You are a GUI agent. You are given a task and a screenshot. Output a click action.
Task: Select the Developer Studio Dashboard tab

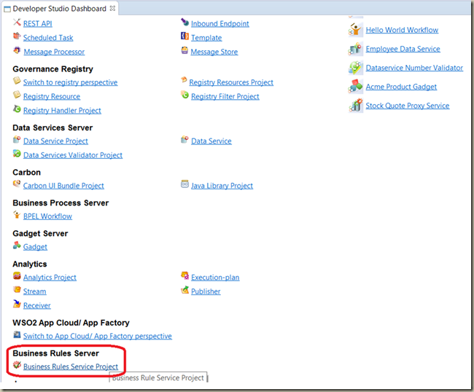point(60,9)
